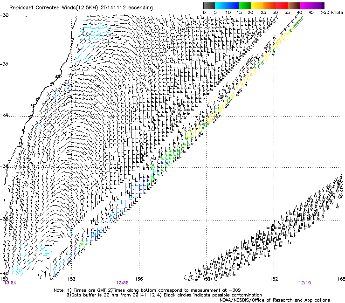Click the 'NOAA/NESDIS/Office of Research and Applications' credit
Viewport: 345px width, 303px height.
coord(275,300)
